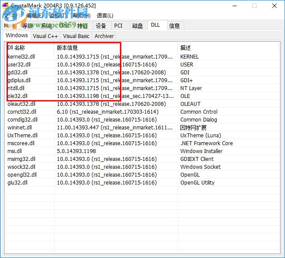Open the Visual C++ sub-tab
The image size is (285, 258).
pyautogui.click(x=46, y=36)
